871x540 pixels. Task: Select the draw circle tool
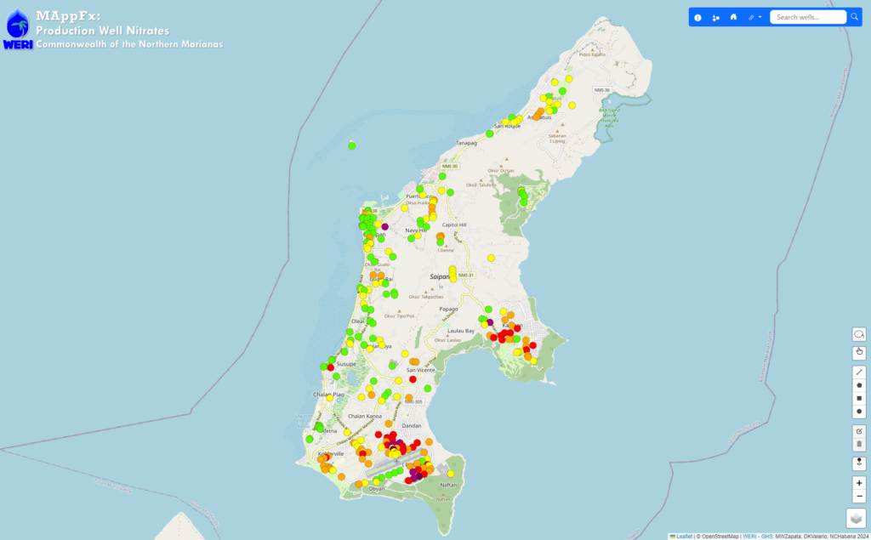click(858, 412)
